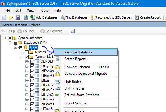Select the Access-metadata root item
The width and height of the screenshot is (166, 112).
[30, 38]
